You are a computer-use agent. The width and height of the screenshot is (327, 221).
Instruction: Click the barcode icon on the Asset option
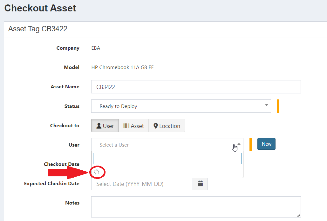pos(127,125)
